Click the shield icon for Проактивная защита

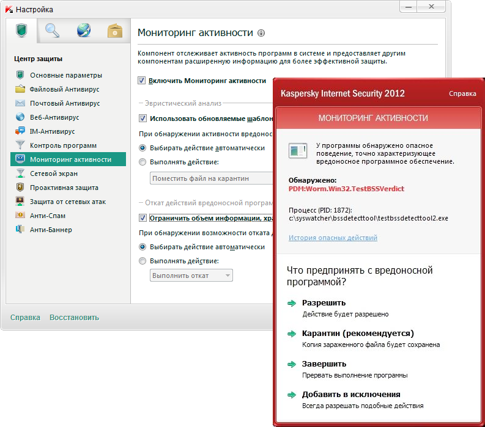coord(20,188)
